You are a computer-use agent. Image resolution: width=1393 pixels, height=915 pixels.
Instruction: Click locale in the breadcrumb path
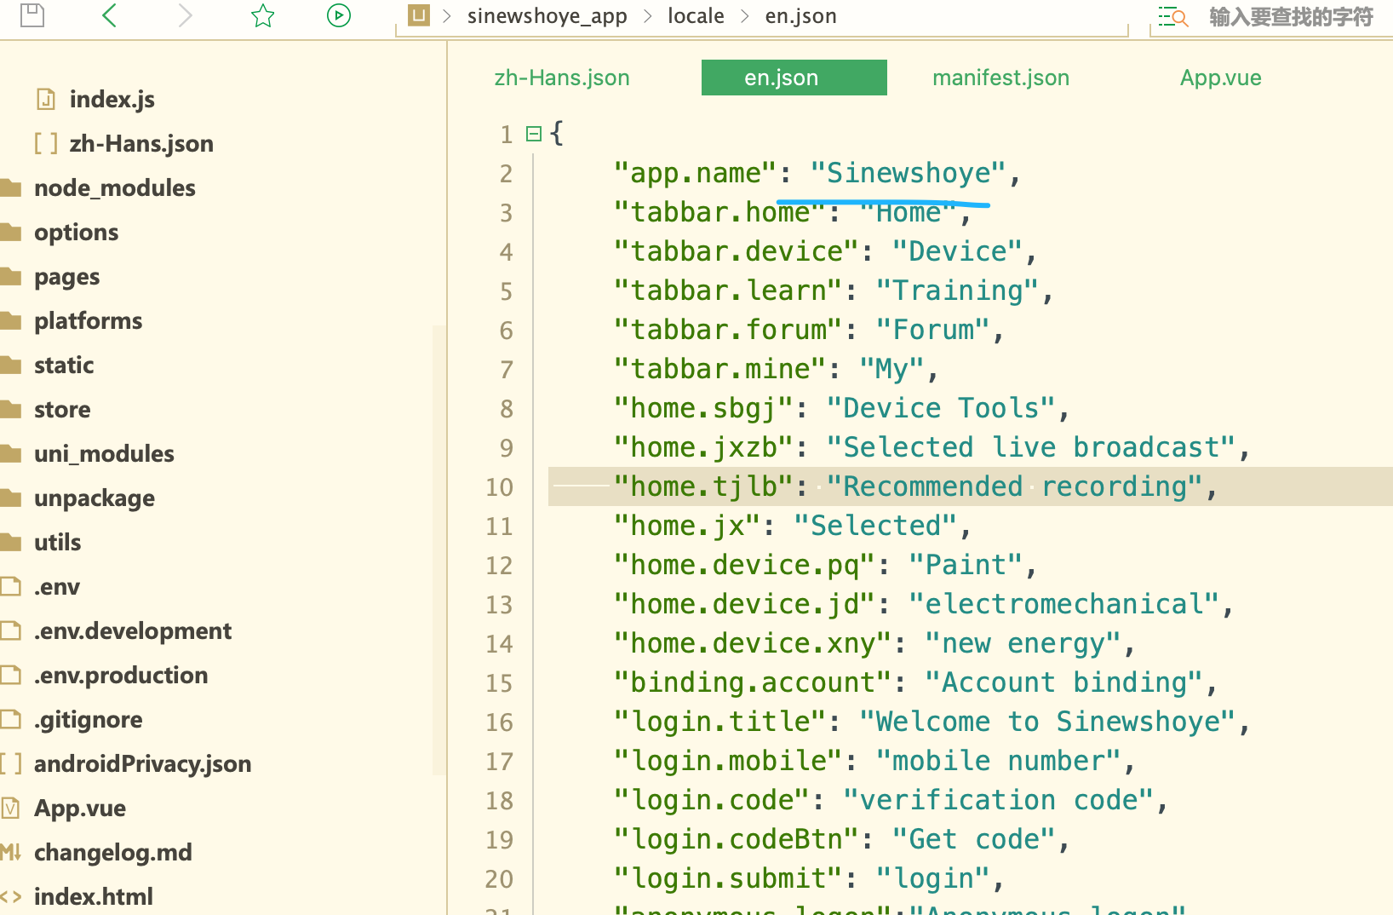point(696,16)
